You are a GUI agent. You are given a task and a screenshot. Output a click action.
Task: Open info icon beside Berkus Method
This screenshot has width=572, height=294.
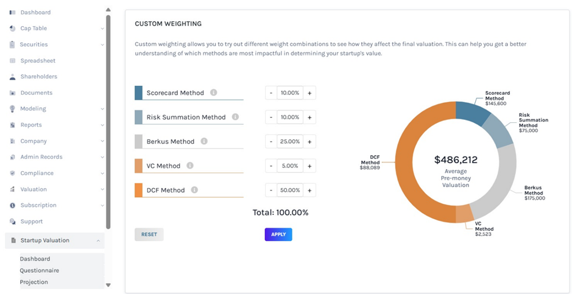pyautogui.click(x=204, y=141)
